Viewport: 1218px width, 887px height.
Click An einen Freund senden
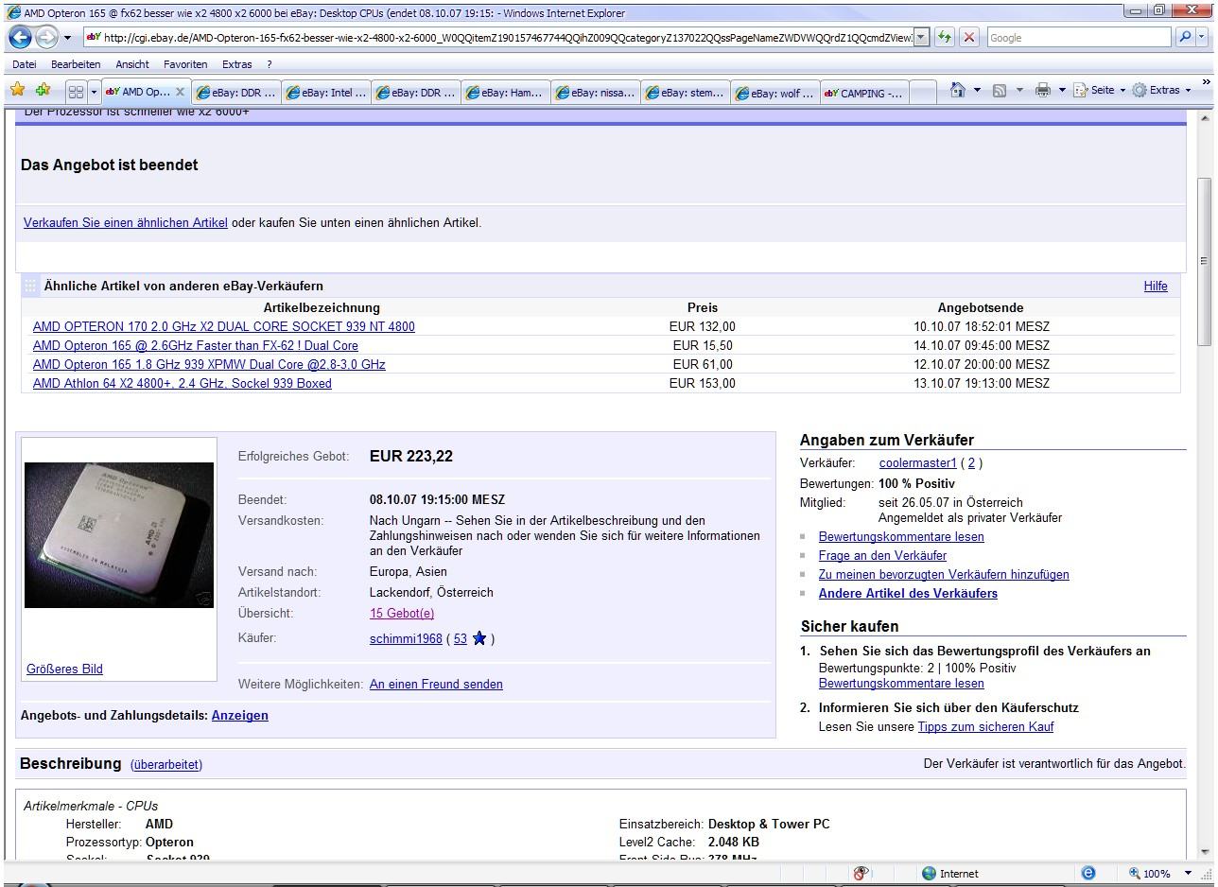pos(436,684)
